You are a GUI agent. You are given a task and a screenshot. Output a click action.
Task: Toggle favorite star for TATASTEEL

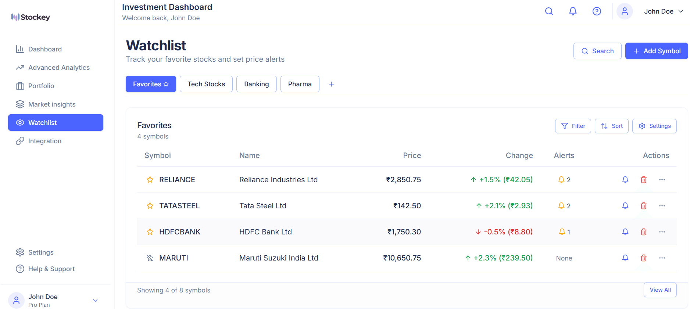(150, 206)
